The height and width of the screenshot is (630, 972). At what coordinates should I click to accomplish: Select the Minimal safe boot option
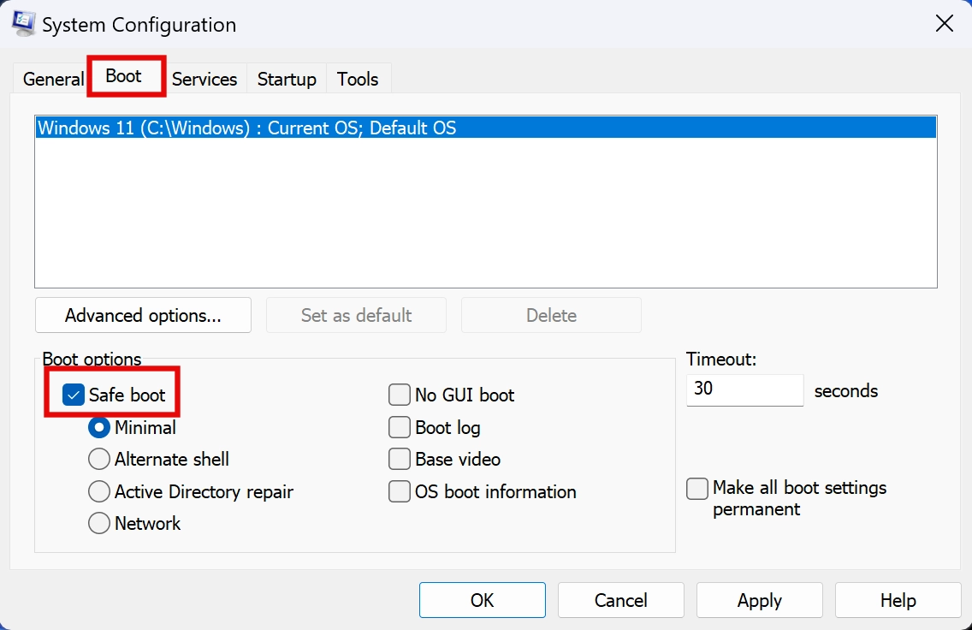98,427
